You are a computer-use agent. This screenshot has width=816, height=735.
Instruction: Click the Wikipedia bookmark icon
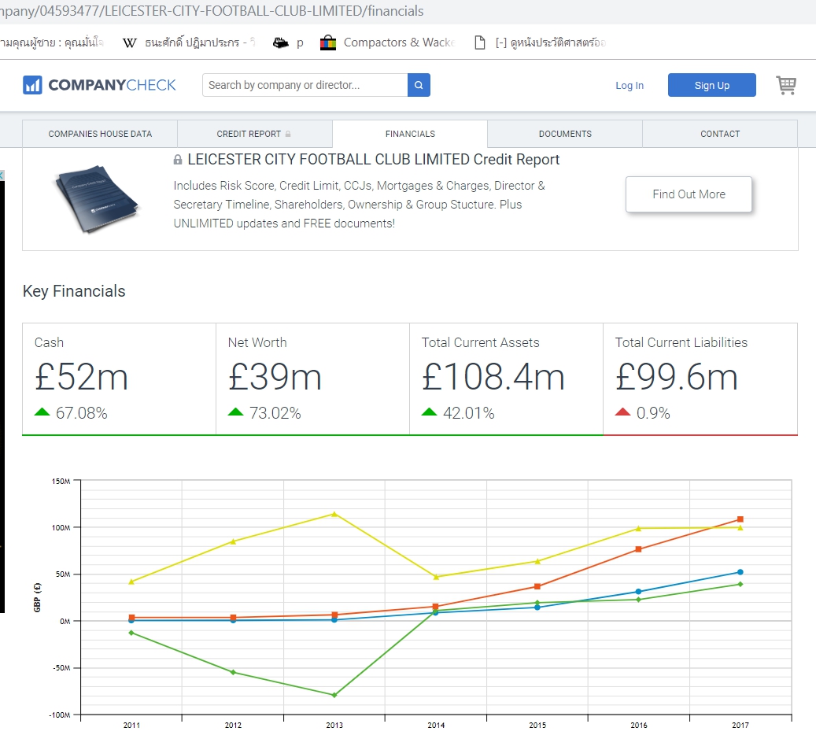(x=130, y=42)
